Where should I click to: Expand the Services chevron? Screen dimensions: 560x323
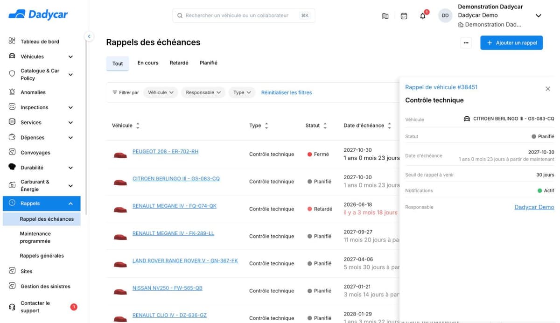coord(70,122)
